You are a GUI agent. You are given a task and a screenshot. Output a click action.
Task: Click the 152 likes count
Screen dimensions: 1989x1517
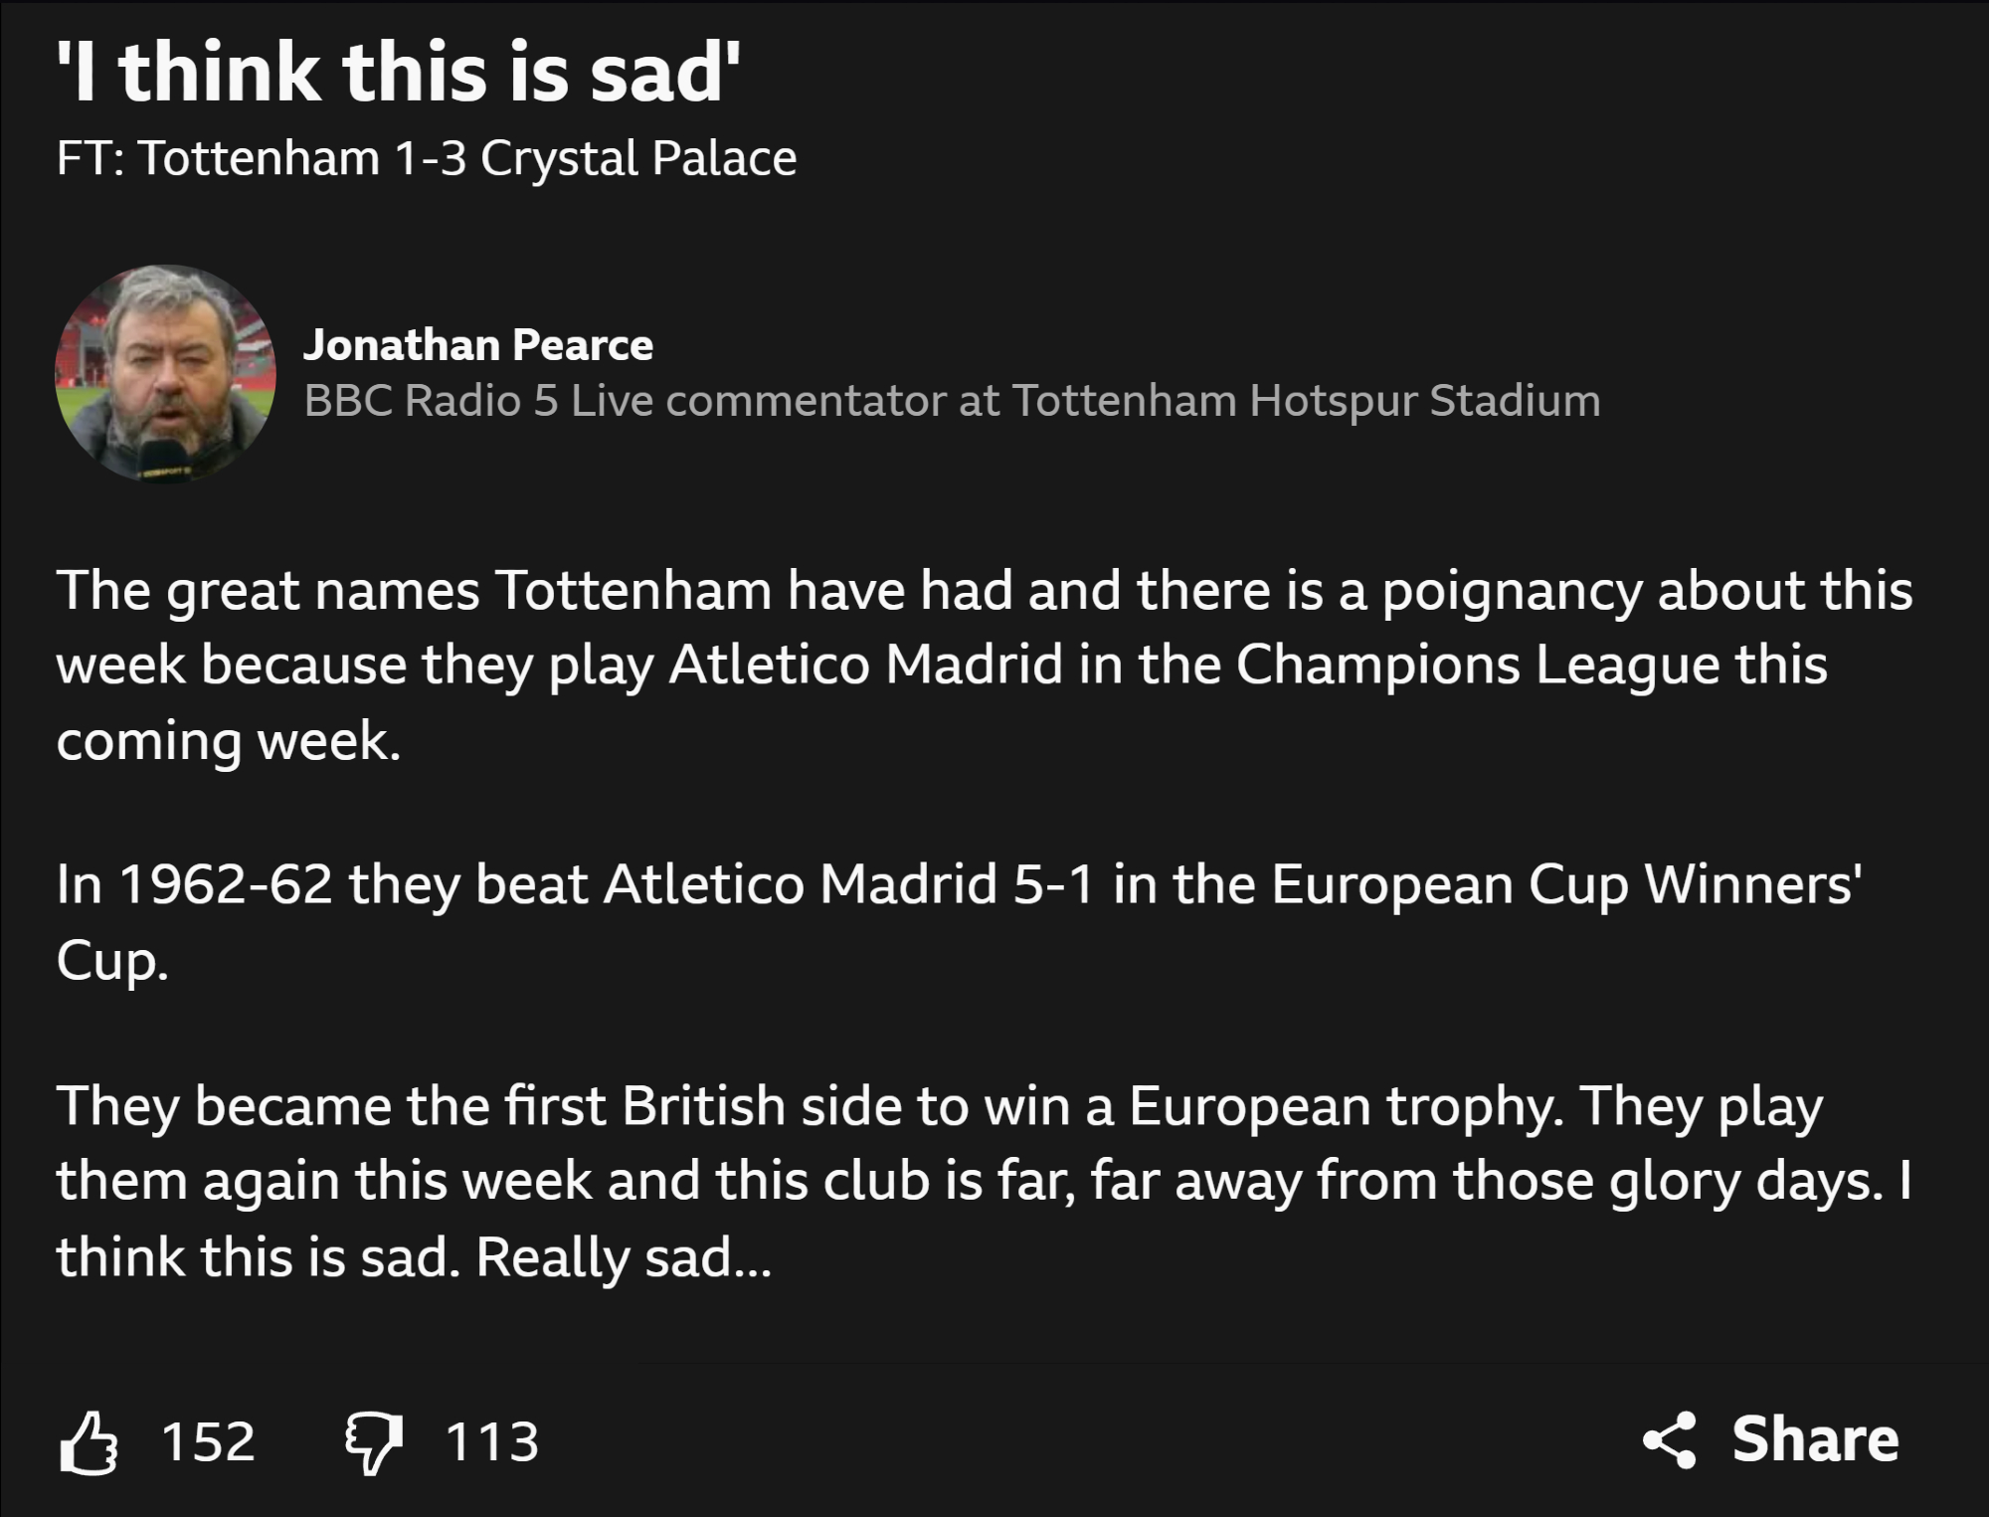[208, 1440]
